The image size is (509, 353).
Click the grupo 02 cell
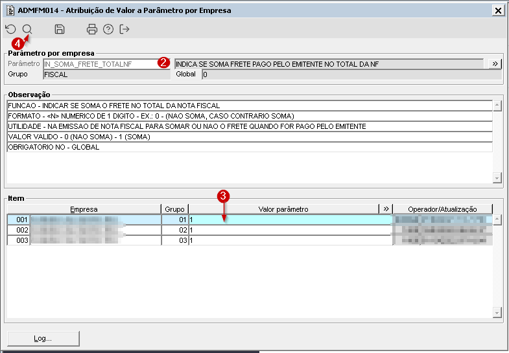click(175, 230)
